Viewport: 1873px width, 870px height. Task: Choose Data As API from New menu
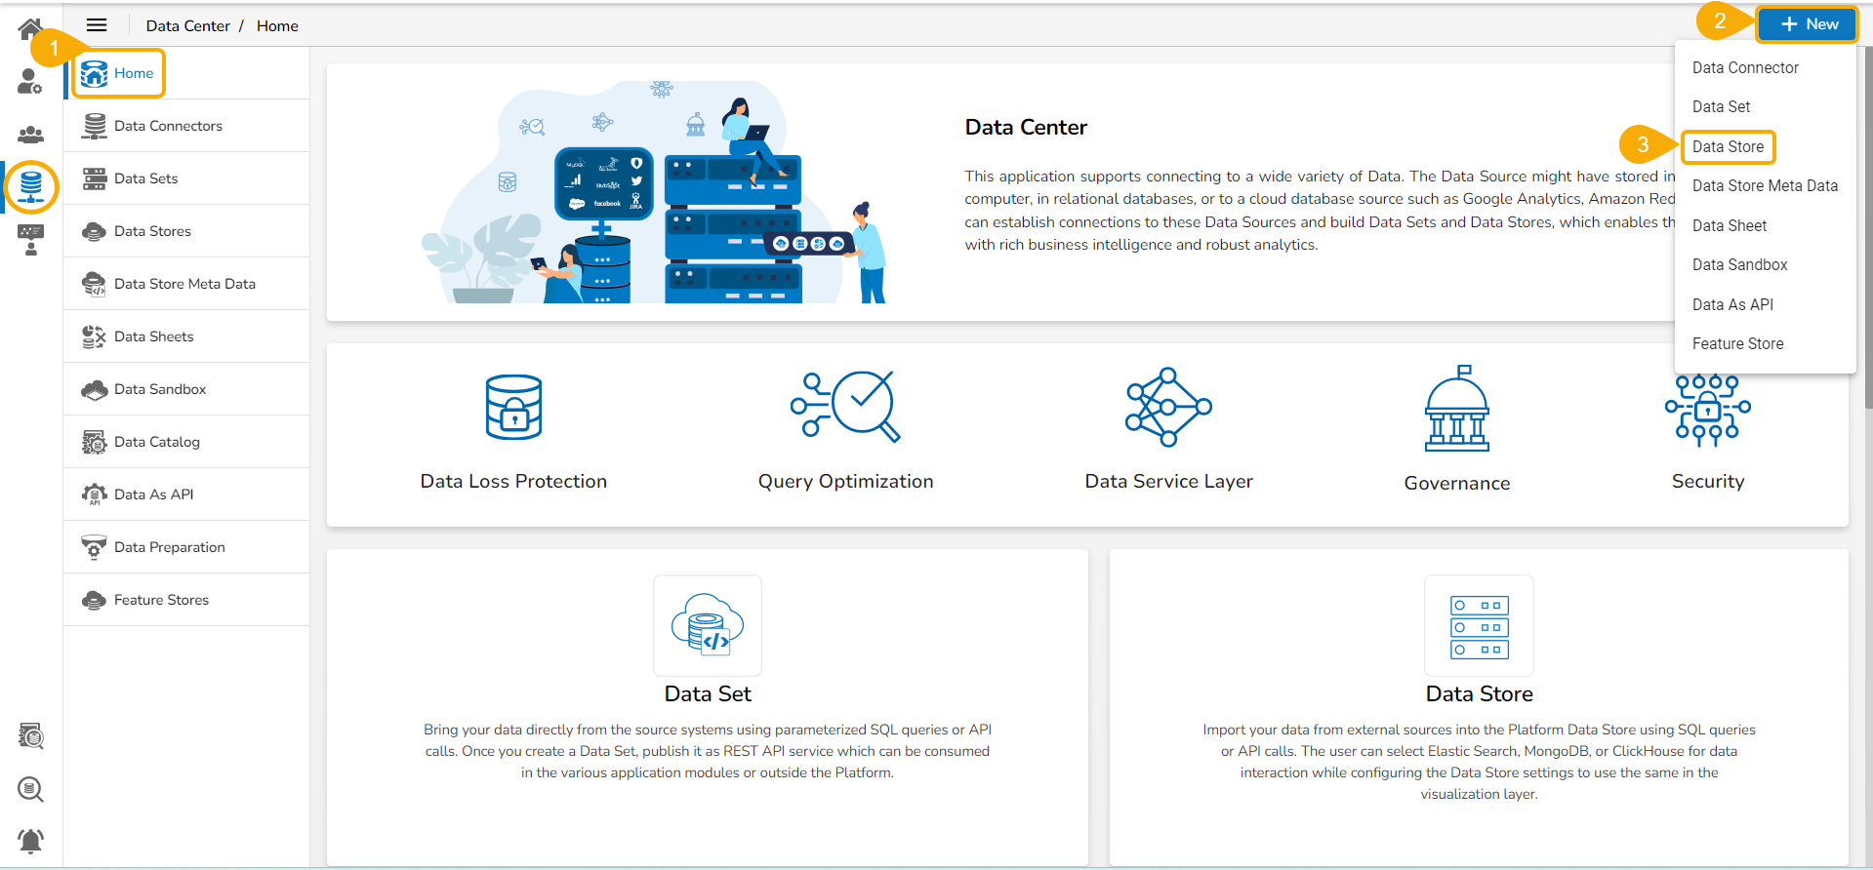pyautogui.click(x=1732, y=304)
